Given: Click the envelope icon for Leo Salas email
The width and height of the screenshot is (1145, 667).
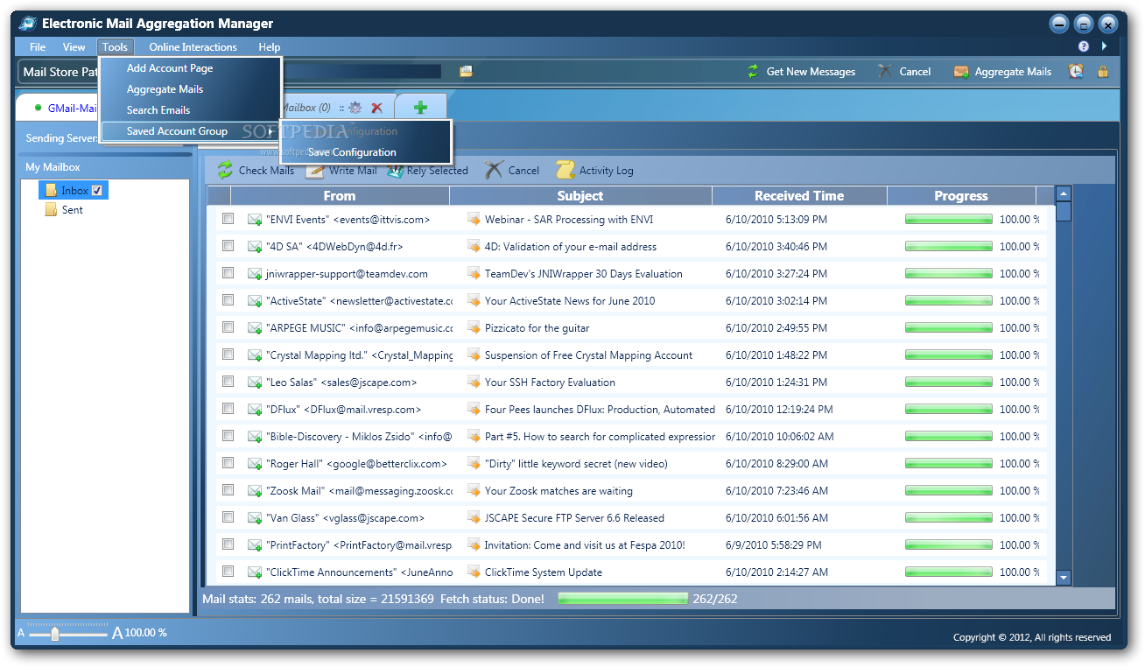Looking at the screenshot, I should 255,383.
